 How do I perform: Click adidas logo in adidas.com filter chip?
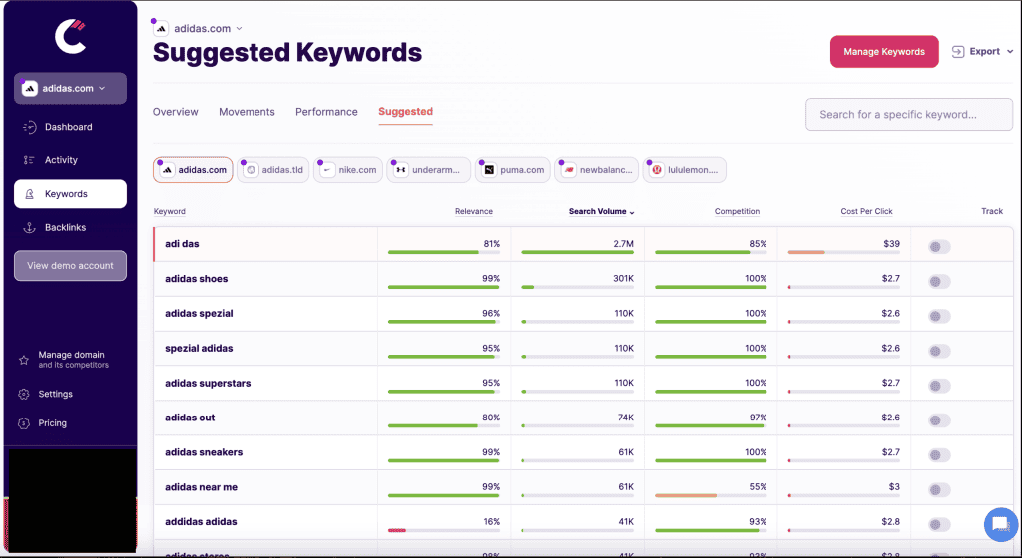pos(167,170)
